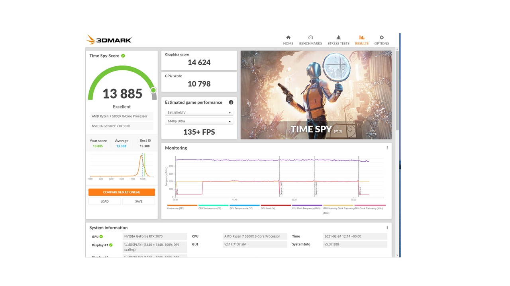Click the SystemInfo version v5.37.888

point(355,244)
